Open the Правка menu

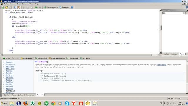click(12, 4)
